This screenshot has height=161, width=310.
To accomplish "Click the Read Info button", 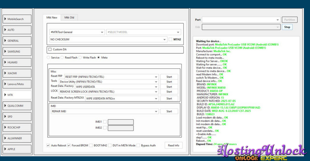I will [173, 145].
